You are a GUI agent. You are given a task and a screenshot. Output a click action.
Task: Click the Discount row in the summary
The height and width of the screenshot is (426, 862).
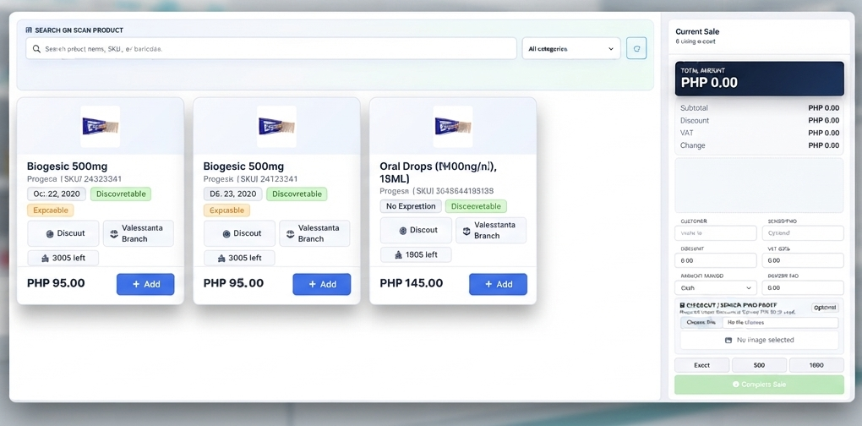tap(759, 120)
